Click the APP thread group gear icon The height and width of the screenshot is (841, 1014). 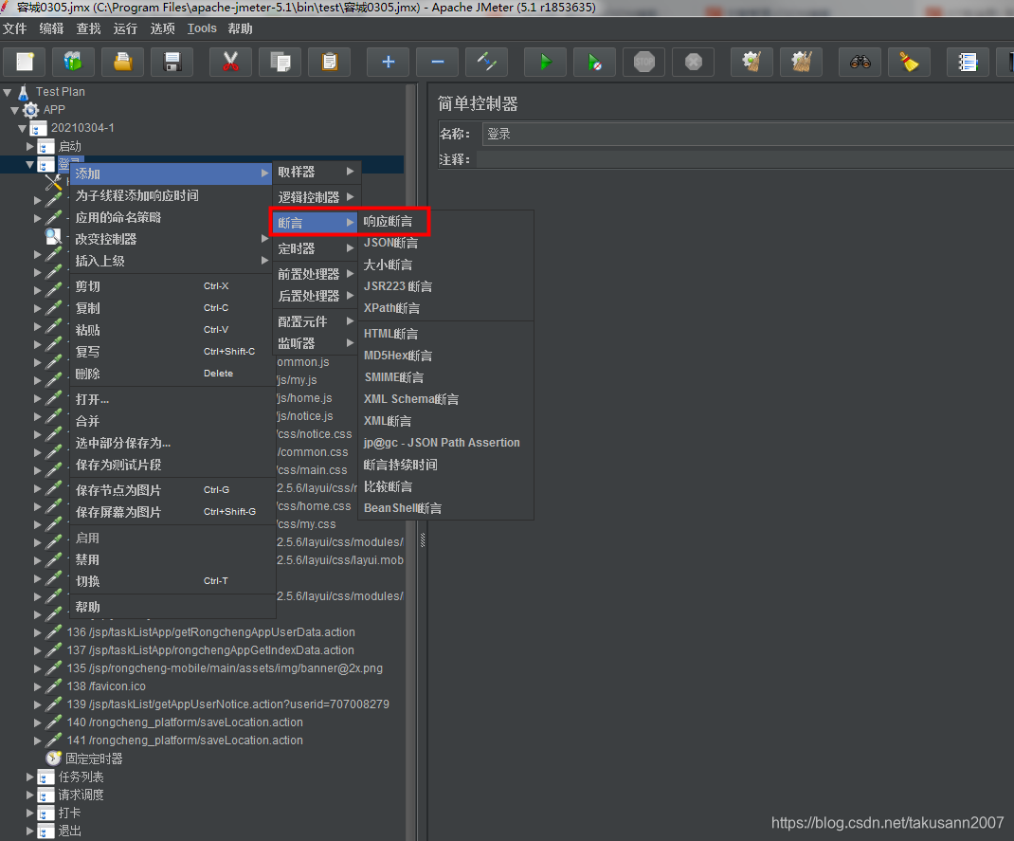(31, 110)
